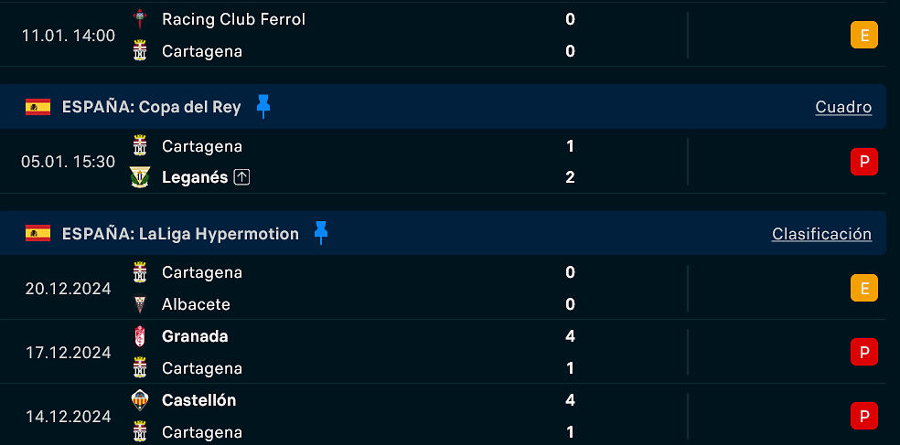Click the Spain flag beside Copa del Rey
The image size is (900, 445).
(37, 107)
